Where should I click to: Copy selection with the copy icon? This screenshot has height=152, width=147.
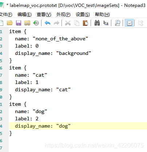click(77, 23)
